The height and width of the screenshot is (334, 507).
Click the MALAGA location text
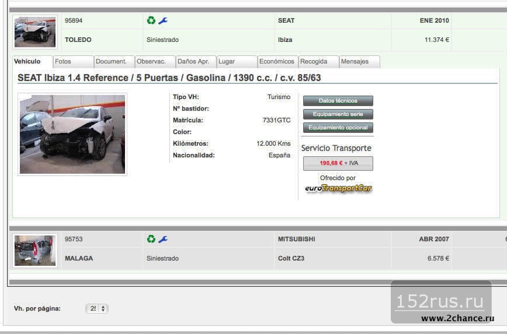pyautogui.click(x=79, y=258)
